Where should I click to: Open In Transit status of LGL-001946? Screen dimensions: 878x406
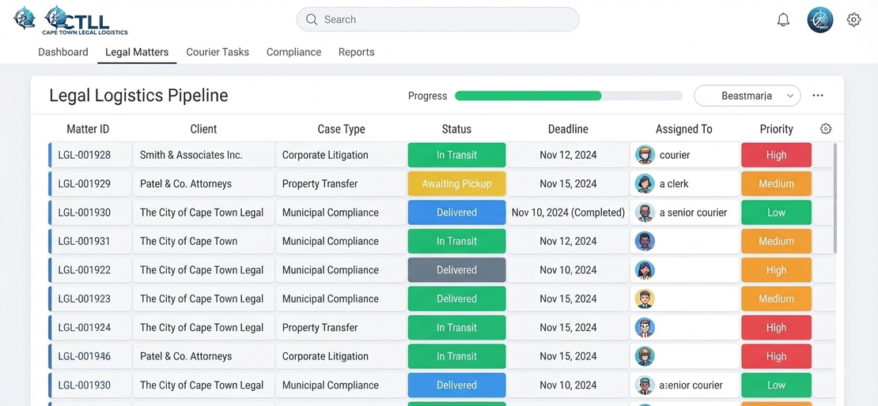point(457,356)
